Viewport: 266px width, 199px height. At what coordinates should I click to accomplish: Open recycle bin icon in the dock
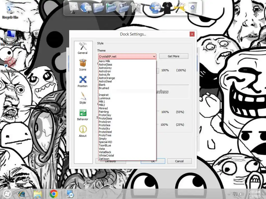[x=193, y=8]
